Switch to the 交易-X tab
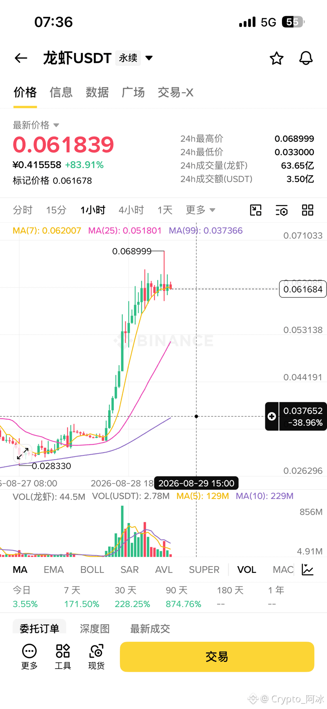This screenshot has height=709, width=327. pos(175,92)
